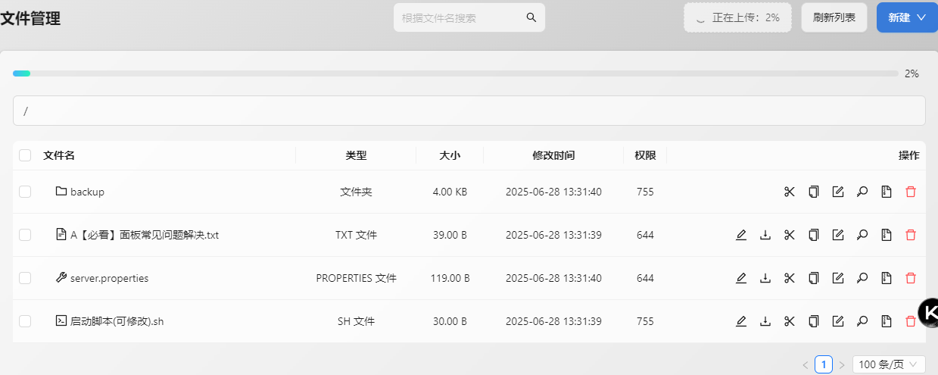Toggle the select-all checkbox in header
938x375 pixels.
coord(25,155)
